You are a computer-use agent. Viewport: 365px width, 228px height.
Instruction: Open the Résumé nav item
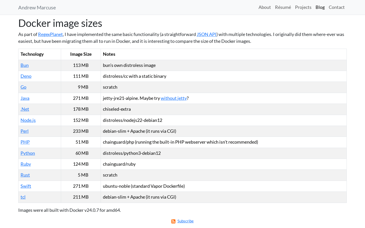(x=283, y=7)
